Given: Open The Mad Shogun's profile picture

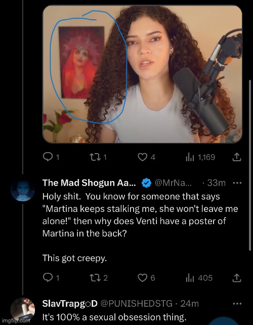Looking at the screenshot, I should [23, 190].
